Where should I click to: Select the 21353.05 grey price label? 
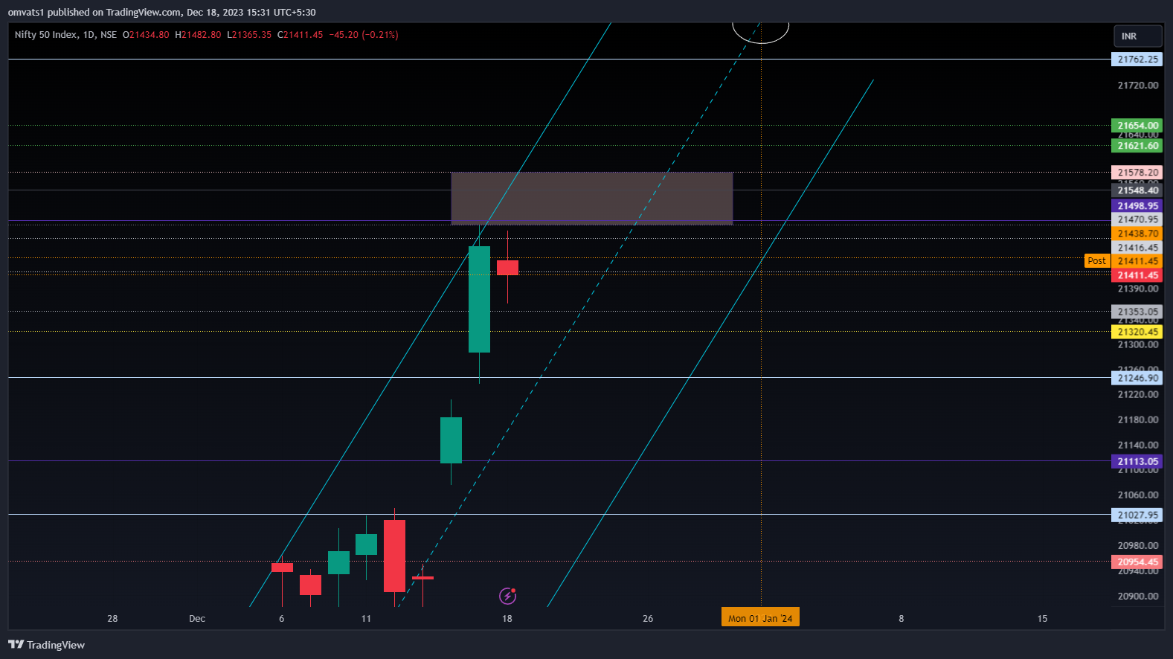1137,312
